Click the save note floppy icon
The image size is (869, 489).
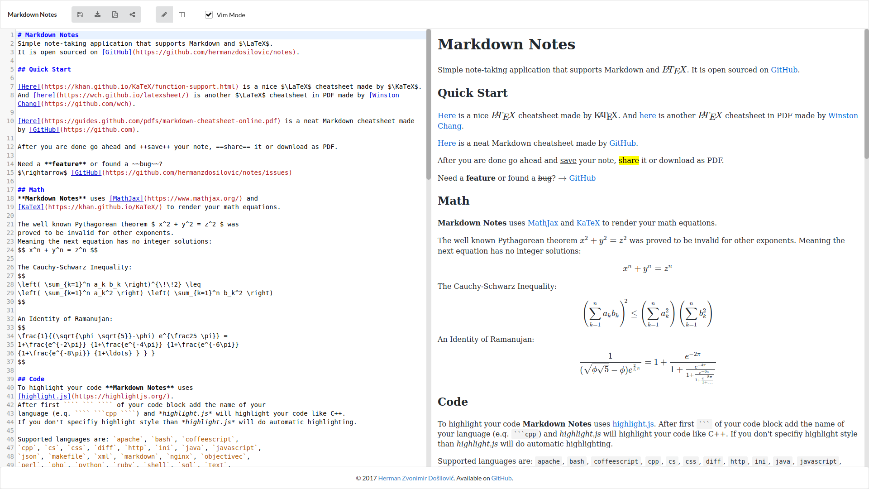pos(80,14)
